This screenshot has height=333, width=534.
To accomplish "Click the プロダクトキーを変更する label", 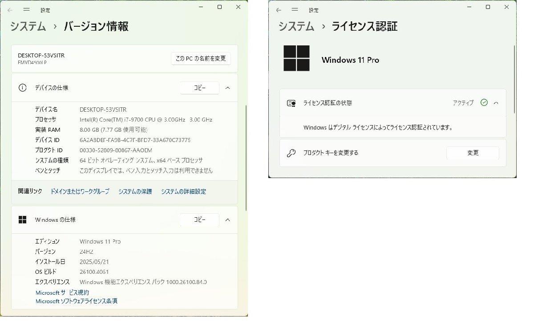I will pyautogui.click(x=331, y=153).
